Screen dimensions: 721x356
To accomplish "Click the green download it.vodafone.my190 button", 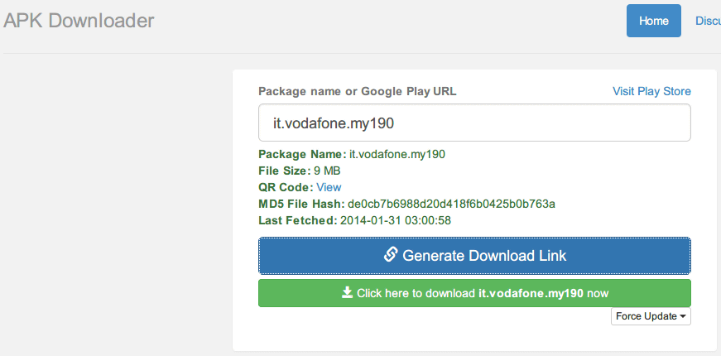I will (474, 293).
